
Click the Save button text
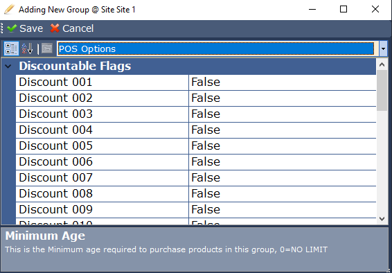[31, 28]
